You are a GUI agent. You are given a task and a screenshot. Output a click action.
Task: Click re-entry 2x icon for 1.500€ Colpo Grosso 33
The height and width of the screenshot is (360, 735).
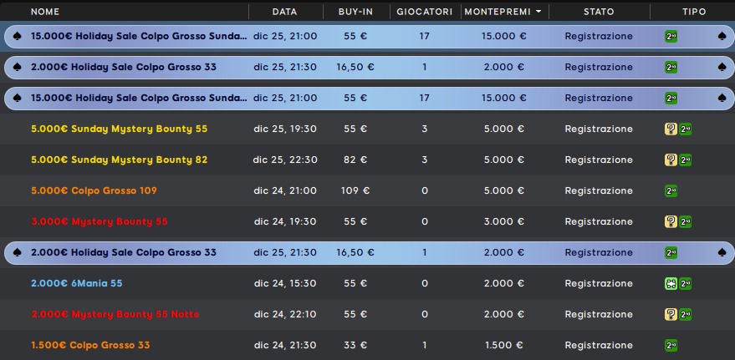(671, 346)
